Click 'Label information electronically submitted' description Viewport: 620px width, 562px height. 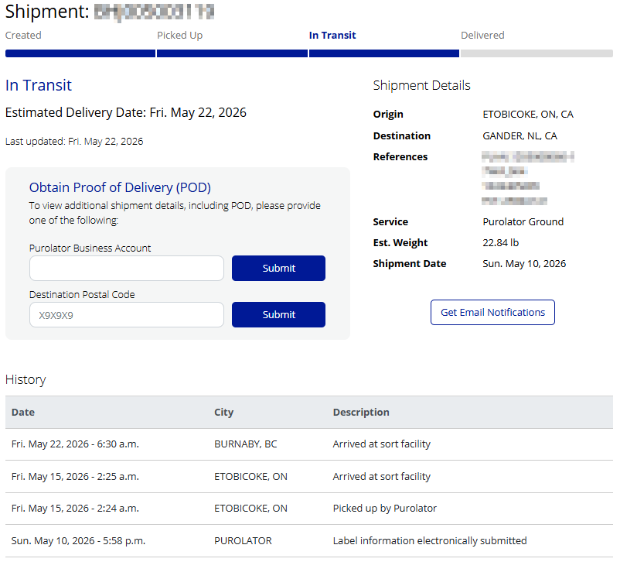[430, 541]
